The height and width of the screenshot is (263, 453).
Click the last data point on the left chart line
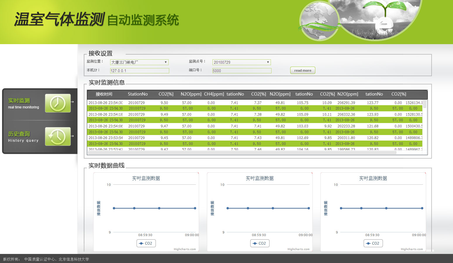tap(195, 208)
